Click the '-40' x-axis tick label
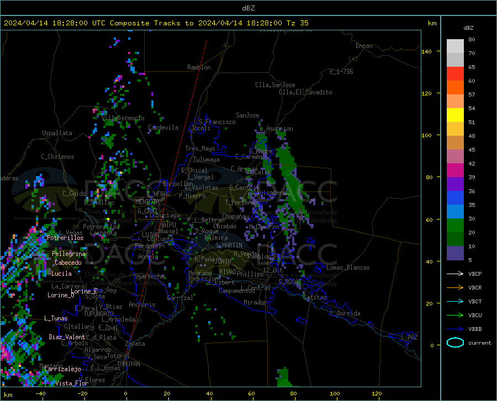The height and width of the screenshot is (401, 497). (40, 393)
